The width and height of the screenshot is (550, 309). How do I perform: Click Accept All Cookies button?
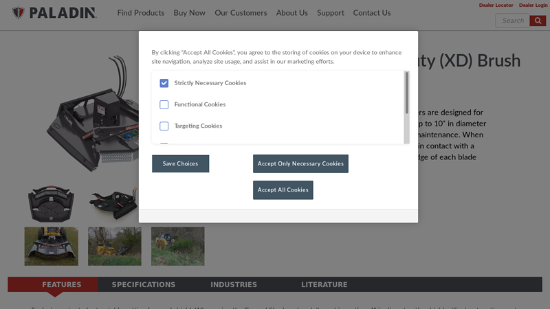point(283,190)
